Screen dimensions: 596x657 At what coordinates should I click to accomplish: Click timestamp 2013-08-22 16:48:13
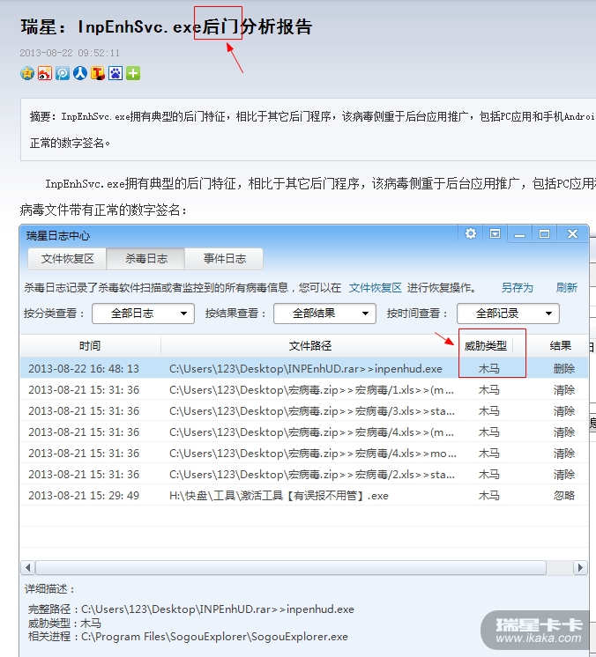pos(84,369)
